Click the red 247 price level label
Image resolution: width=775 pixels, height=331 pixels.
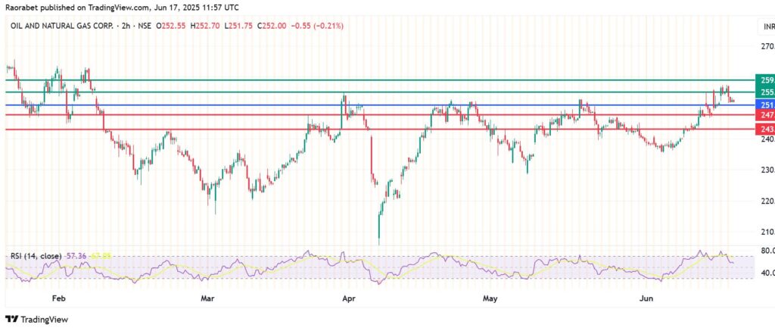pyautogui.click(x=766, y=114)
